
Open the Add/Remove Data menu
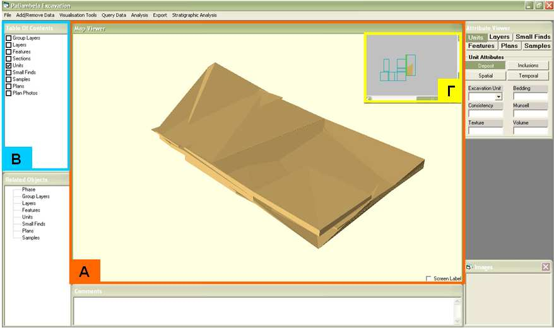pos(35,15)
